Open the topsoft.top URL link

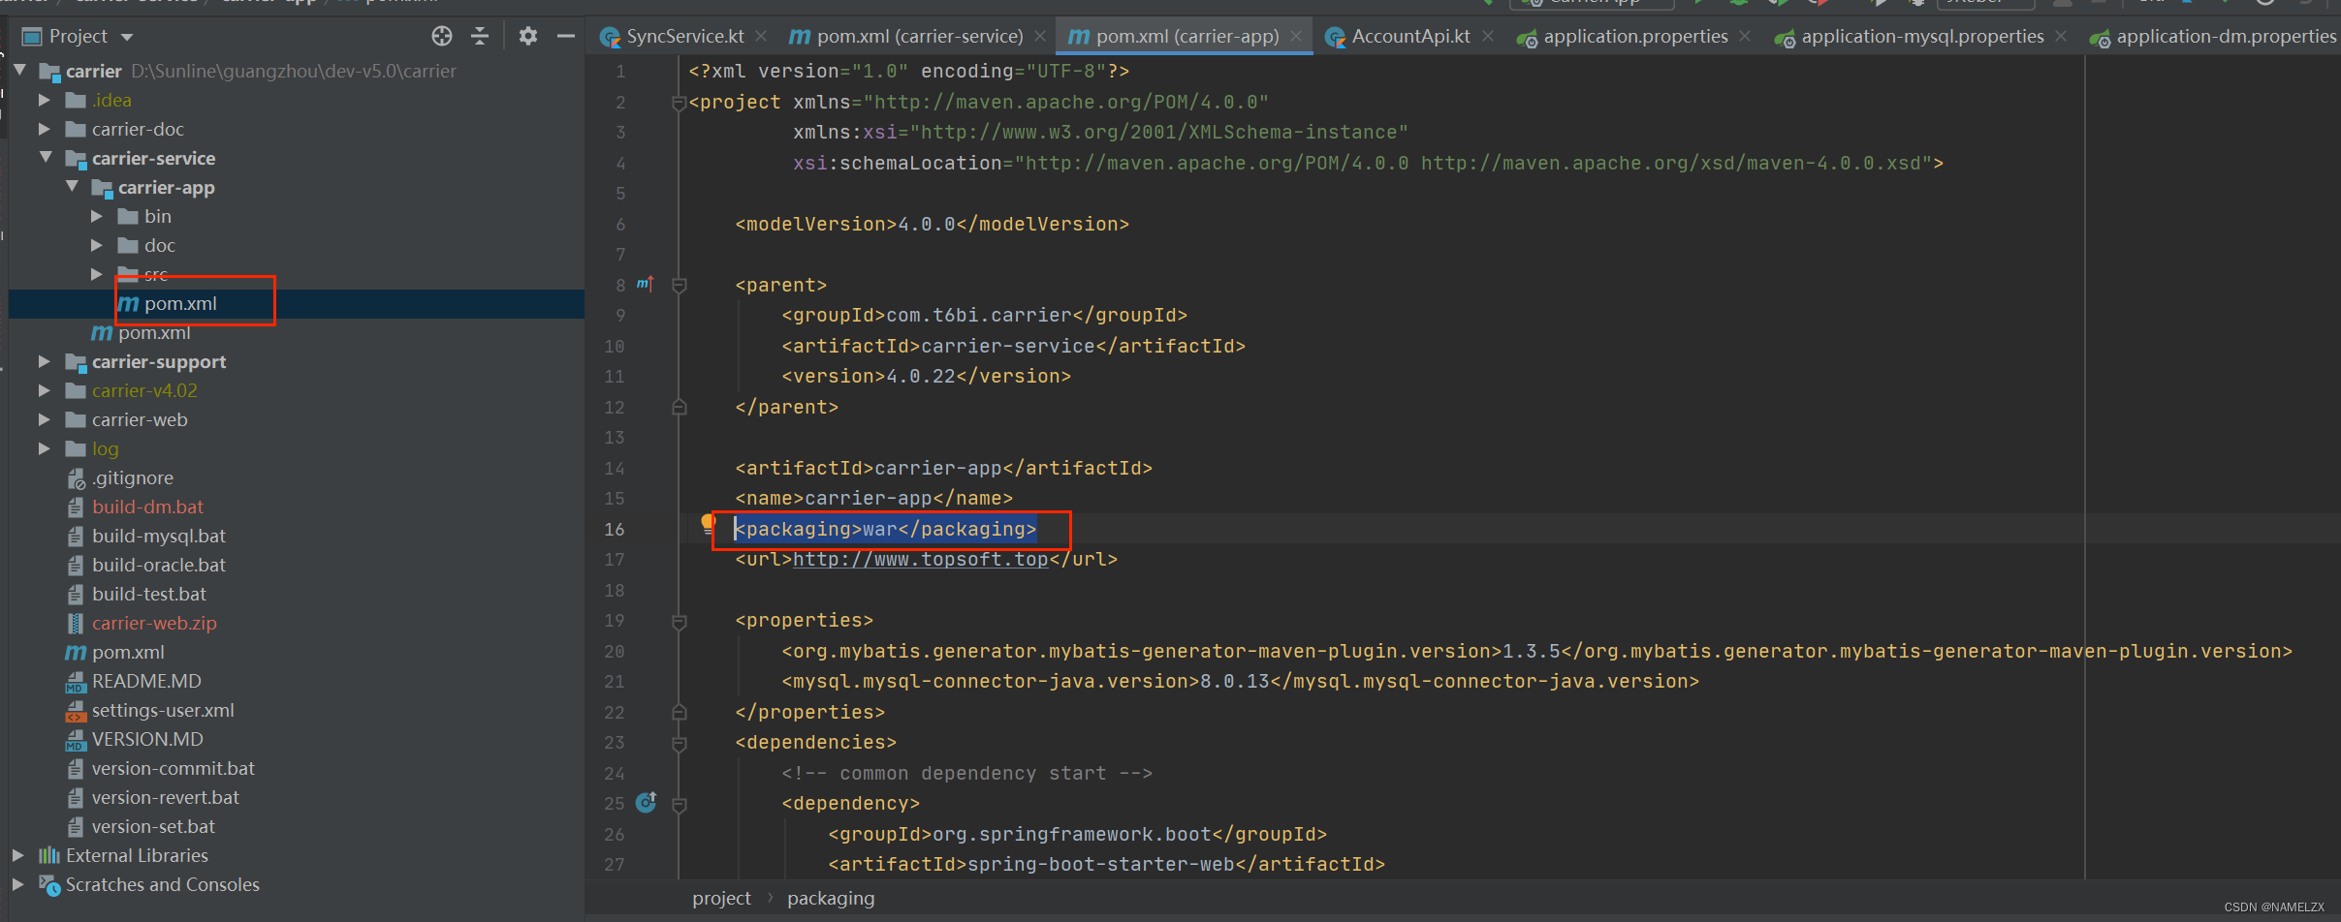point(920,559)
